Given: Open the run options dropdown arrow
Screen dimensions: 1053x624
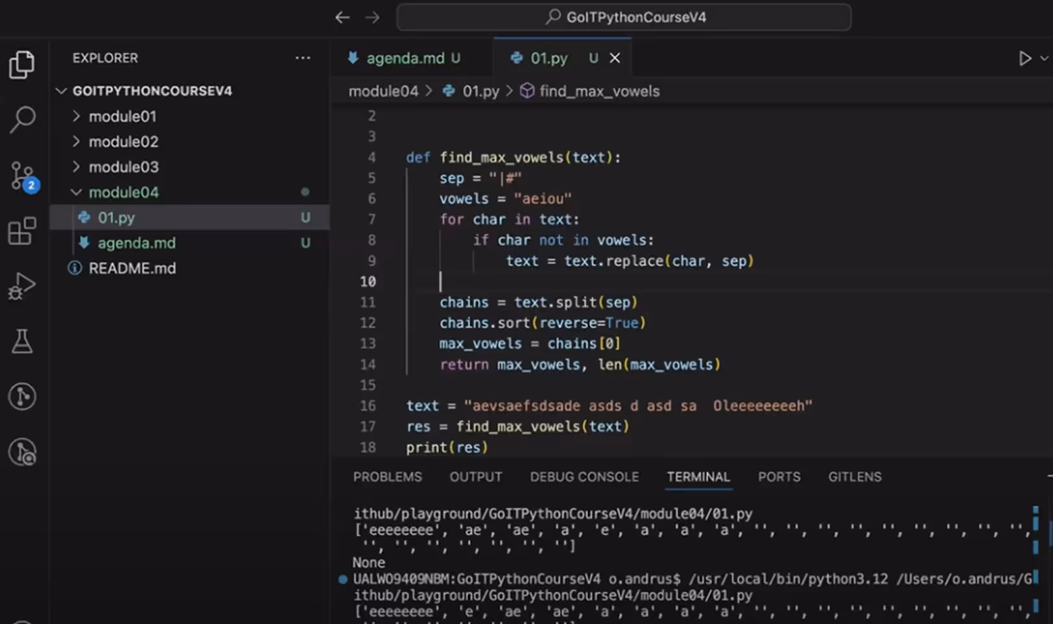Looking at the screenshot, I should coord(1044,58).
